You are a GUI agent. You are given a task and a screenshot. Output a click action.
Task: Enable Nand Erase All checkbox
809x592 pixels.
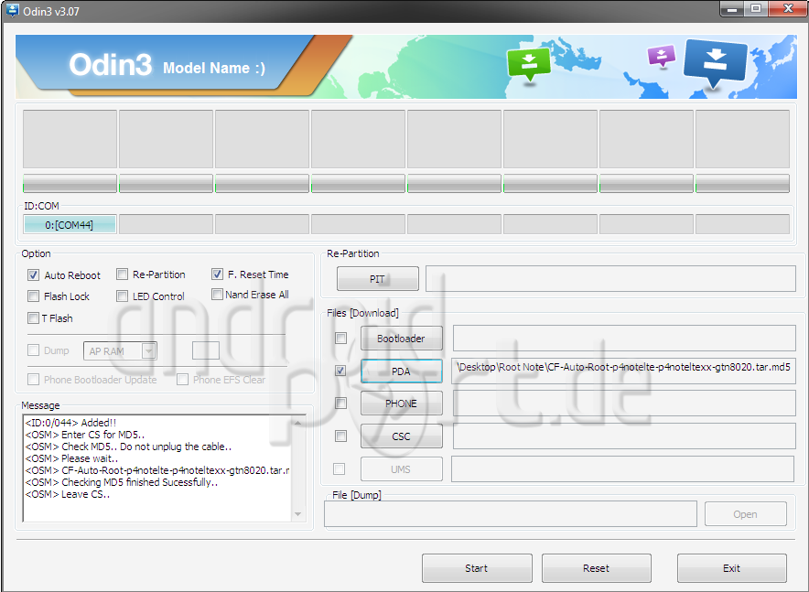217,295
